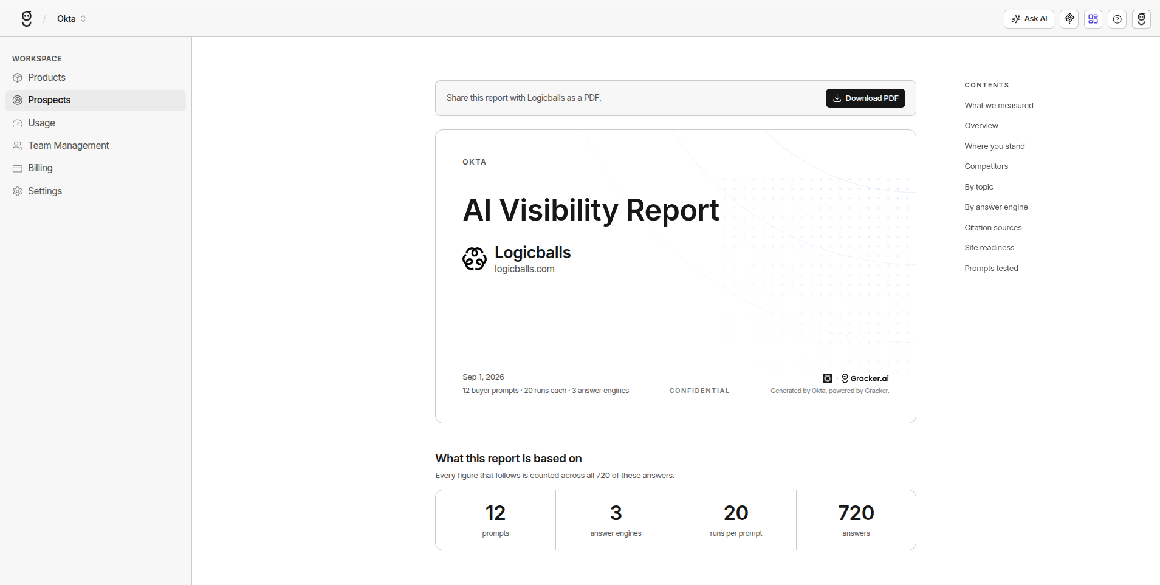Jump to Prompts tested section
The height and width of the screenshot is (585, 1160).
(x=991, y=269)
